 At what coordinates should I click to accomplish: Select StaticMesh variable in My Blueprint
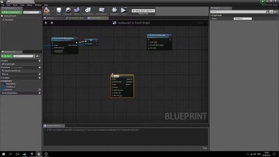10,84
